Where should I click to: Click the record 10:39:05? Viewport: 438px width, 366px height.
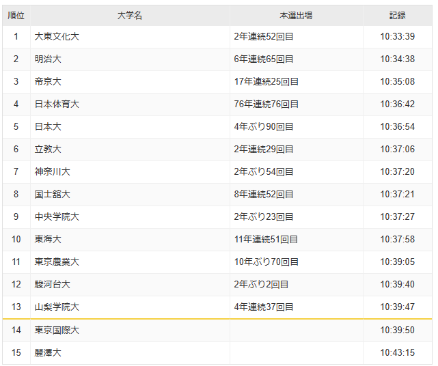398,262
